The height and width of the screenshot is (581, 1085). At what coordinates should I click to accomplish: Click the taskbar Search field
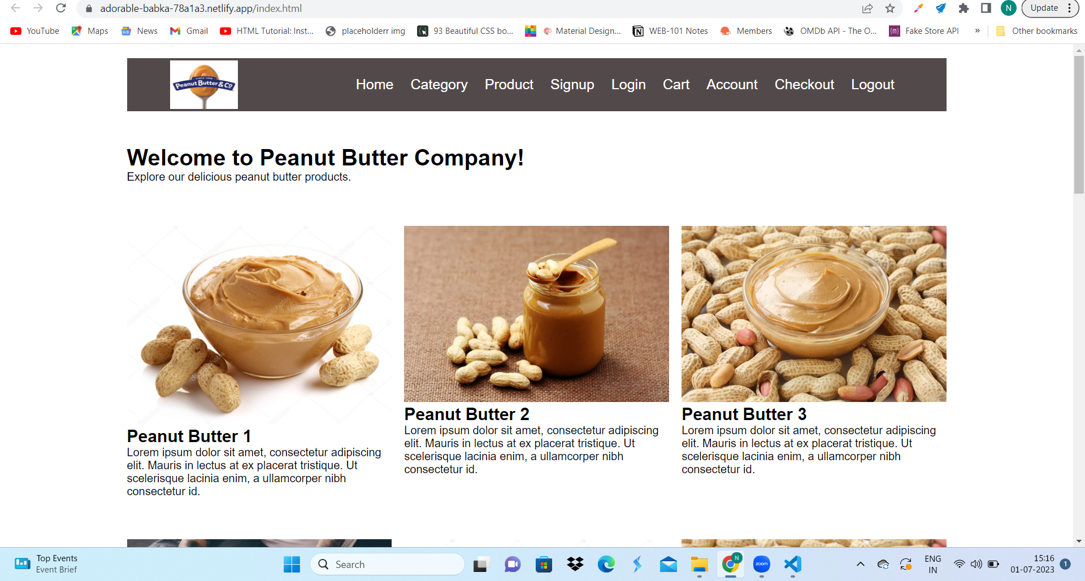tap(387, 564)
